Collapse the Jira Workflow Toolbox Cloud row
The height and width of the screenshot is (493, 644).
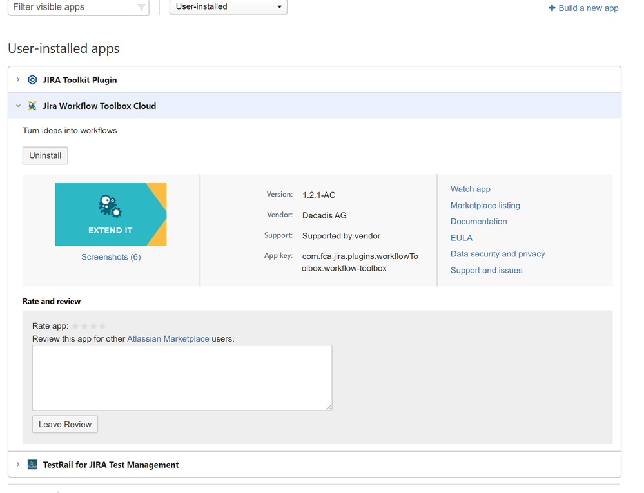click(18, 106)
